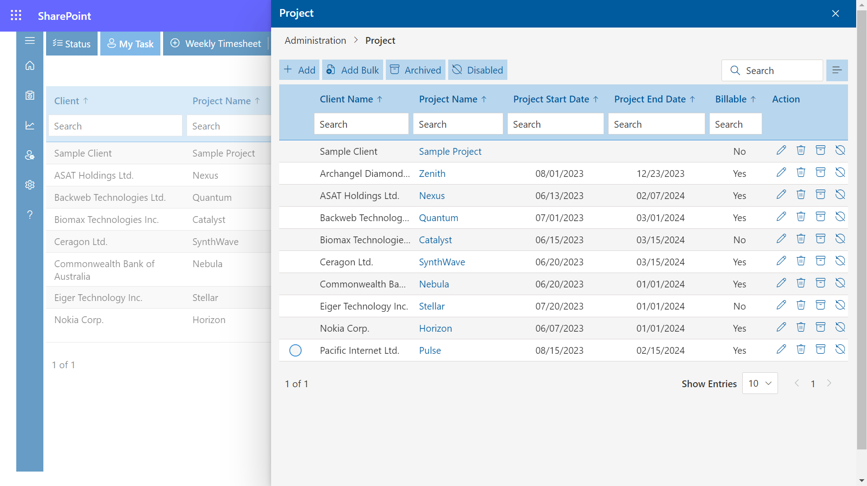The image size is (867, 486).
Task: Click the Add Bulk button
Action: 352,70
